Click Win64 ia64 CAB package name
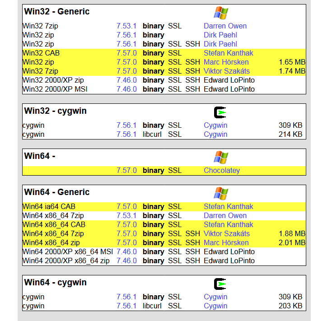The image size is (318, 321). 49,206
